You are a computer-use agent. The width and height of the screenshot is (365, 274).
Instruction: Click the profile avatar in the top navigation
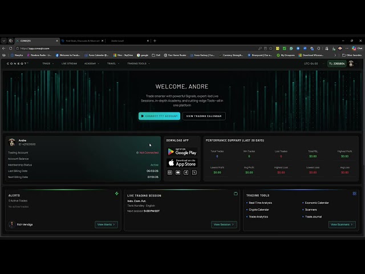[351, 63]
